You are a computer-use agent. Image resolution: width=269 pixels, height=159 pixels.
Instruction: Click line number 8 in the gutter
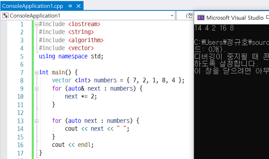[x=22, y=80]
